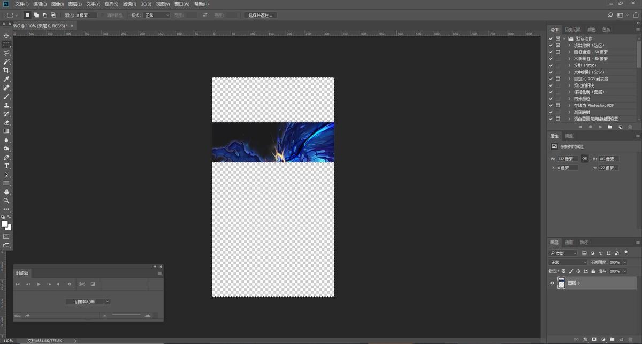Click the split at playhead scissors icon
This screenshot has height=344, width=642.
(82, 284)
